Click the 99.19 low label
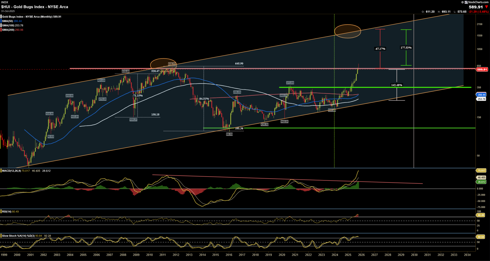 [229, 134]
